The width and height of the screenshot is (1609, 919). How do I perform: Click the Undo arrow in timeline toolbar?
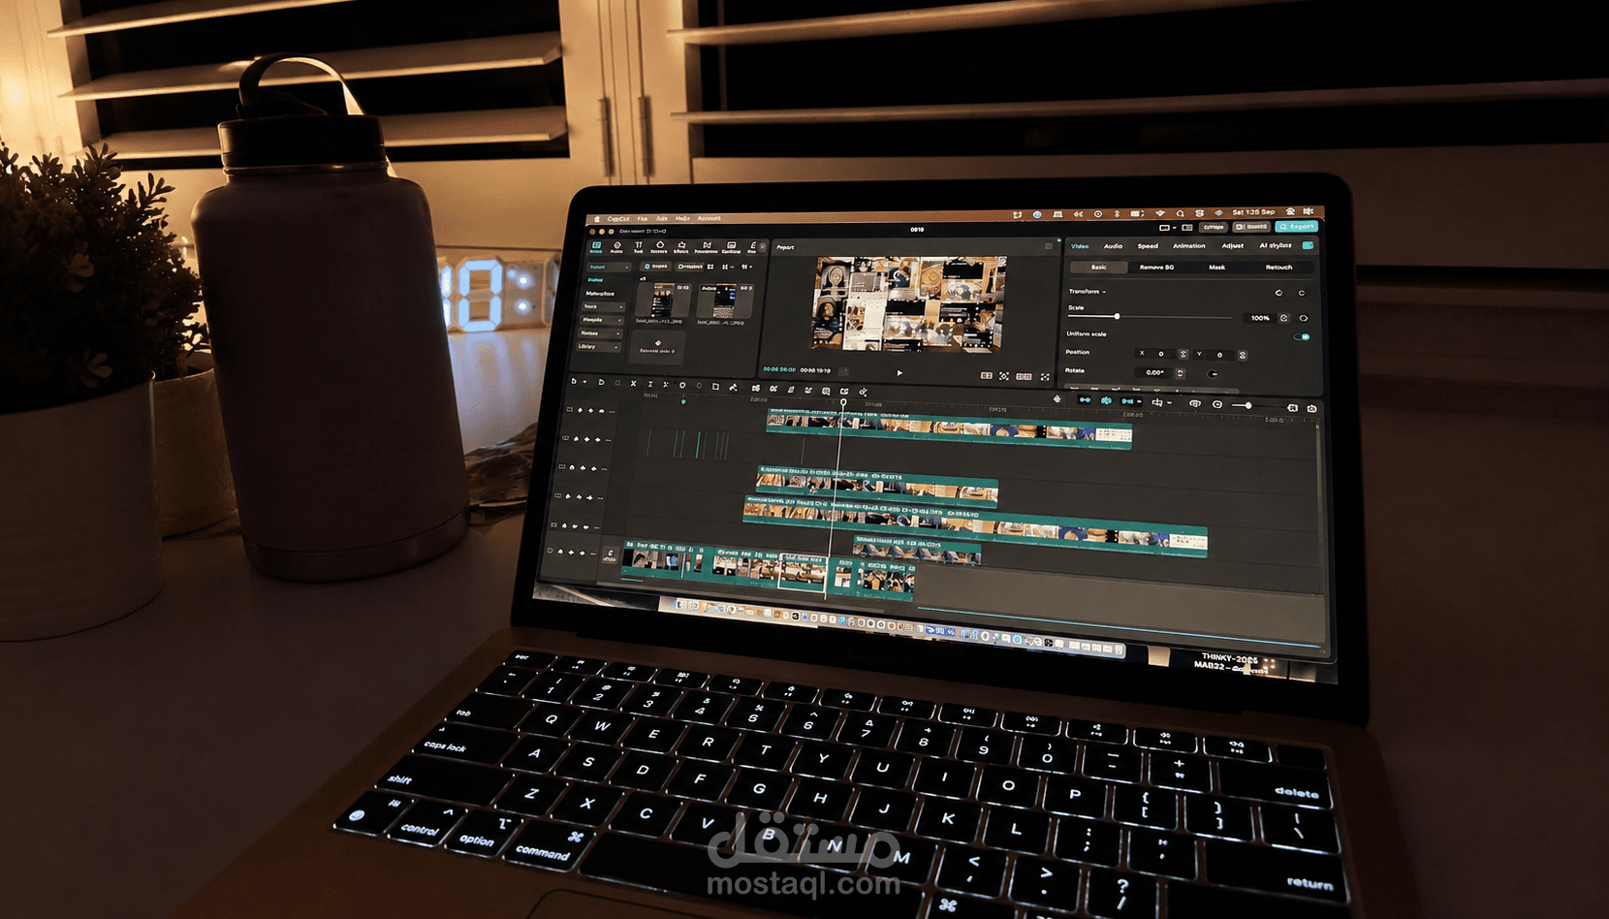pyautogui.click(x=601, y=382)
